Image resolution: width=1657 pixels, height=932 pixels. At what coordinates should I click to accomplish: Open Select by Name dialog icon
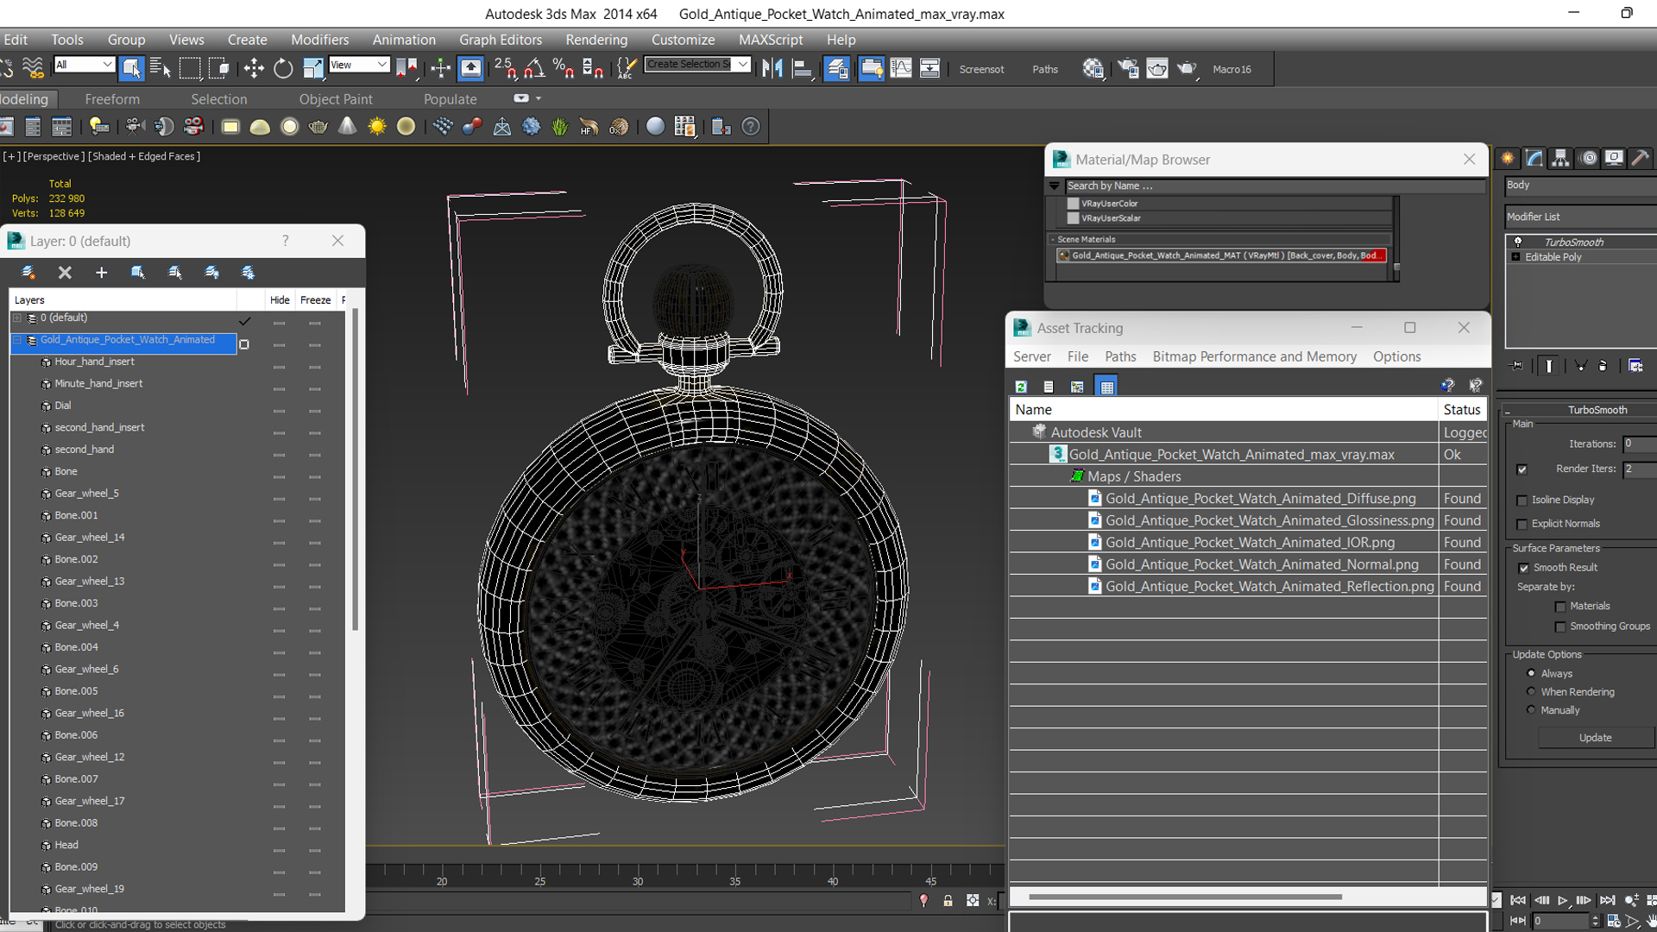(x=161, y=68)
